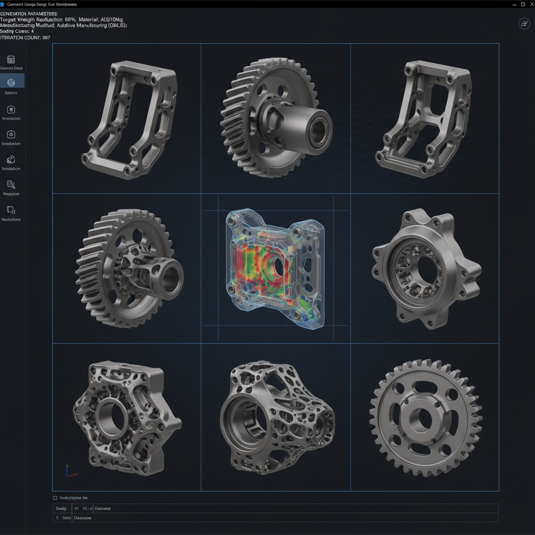Select the porous hexagonal housing design thumbnail
Screen dimensions: 535x535
[126, 417]
